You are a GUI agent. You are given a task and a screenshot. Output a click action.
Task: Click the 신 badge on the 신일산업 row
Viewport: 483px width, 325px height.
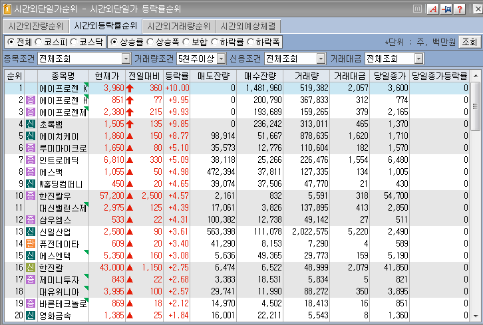[30, 231]
